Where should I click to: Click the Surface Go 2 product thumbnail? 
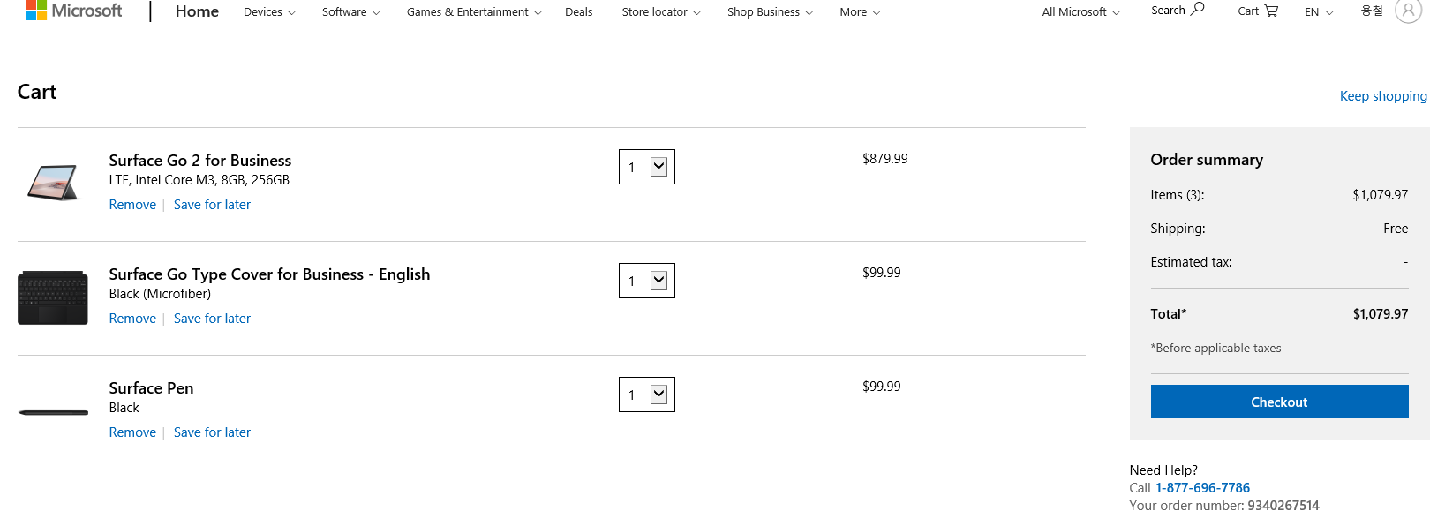53,182
